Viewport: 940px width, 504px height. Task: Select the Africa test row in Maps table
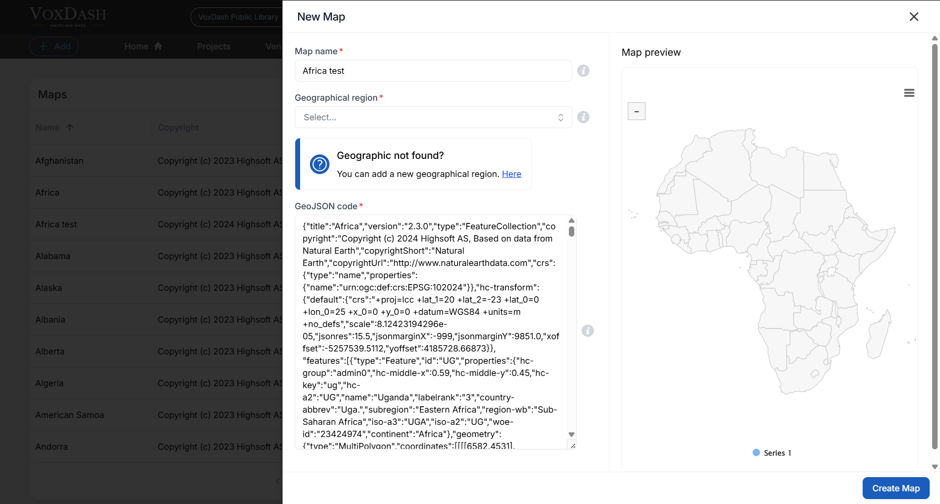click(56, 224)
